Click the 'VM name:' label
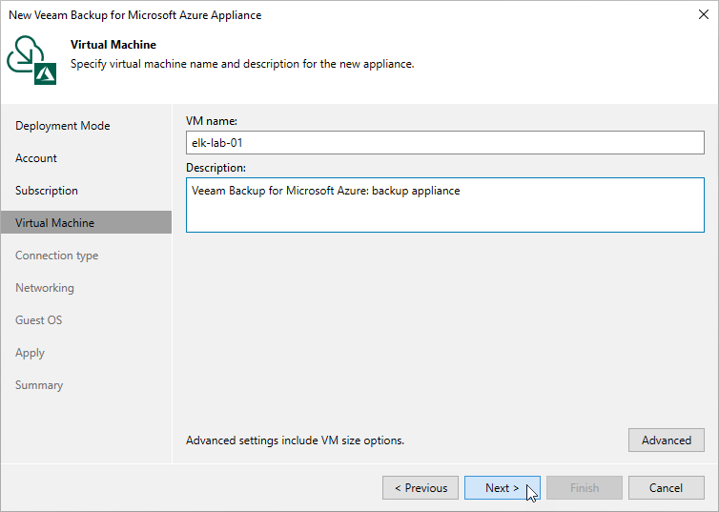The image size is (719, 512). 212,121
